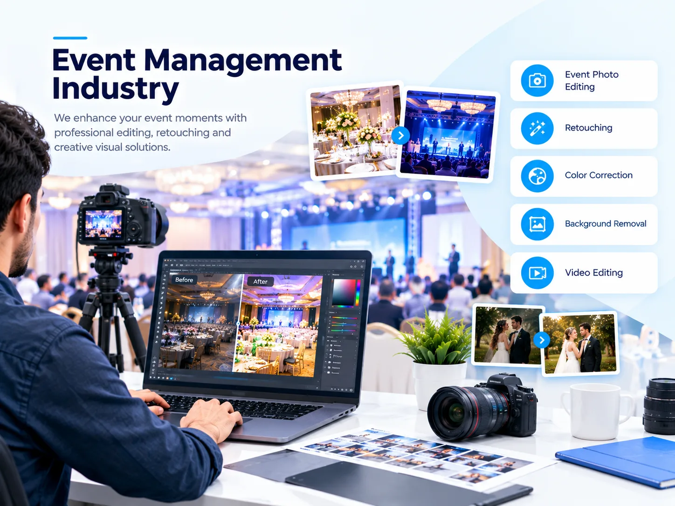Select the "Retouching" service label
Image resolution: width=675 pixels, height=506 pixels.
tap(588, 128)
